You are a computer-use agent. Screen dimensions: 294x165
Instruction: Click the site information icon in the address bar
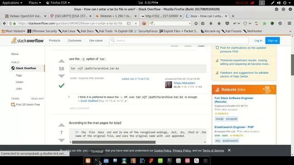tap(11, 23)
